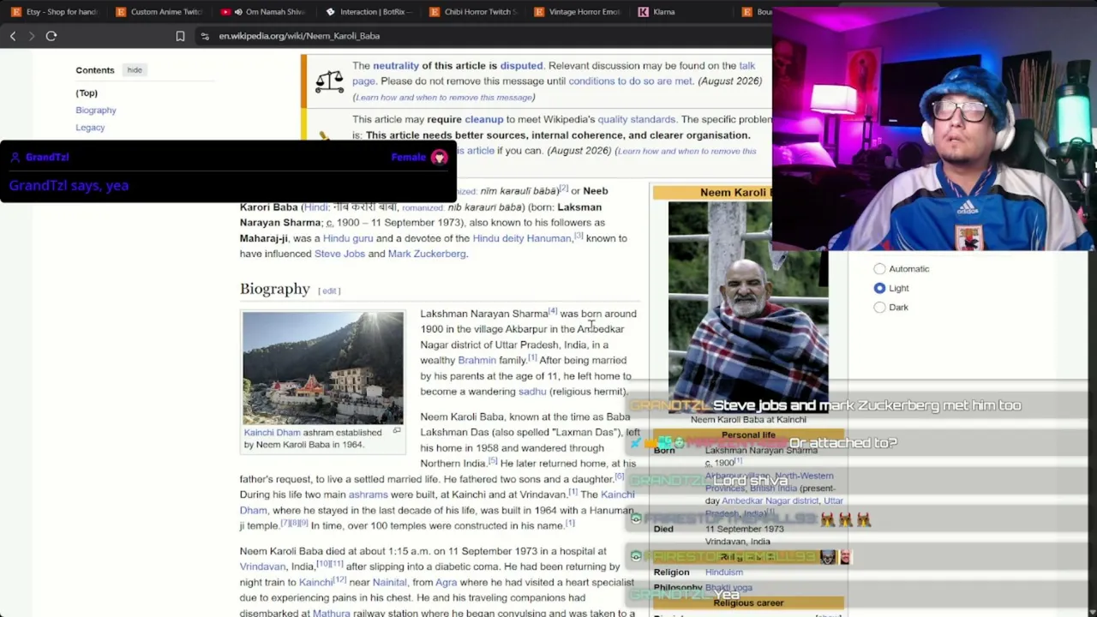The width and height of the screenshot is (1097, 617).
Task: Open the cleanup link
Action: tap(483, 119)
